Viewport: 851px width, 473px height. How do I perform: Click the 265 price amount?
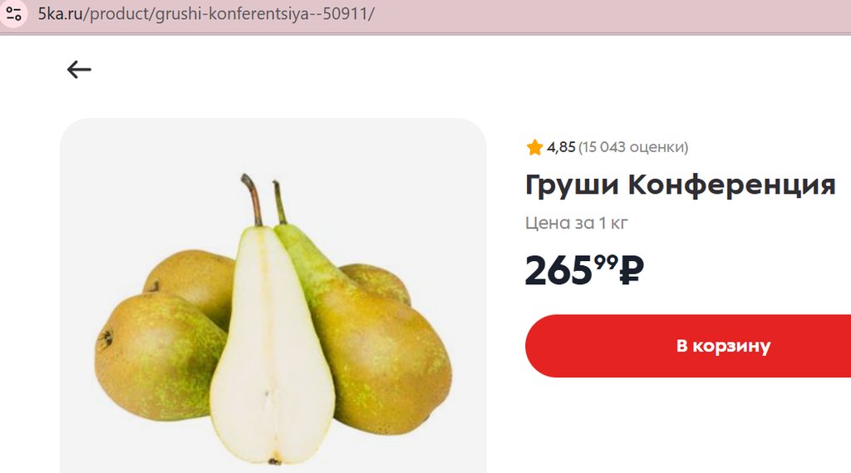tap(558, 270)
